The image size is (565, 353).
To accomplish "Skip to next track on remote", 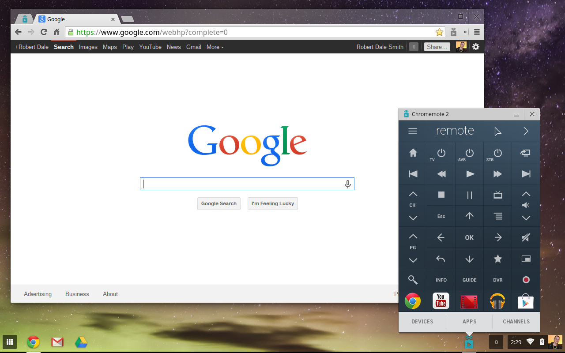I will [x=526, y=174].
